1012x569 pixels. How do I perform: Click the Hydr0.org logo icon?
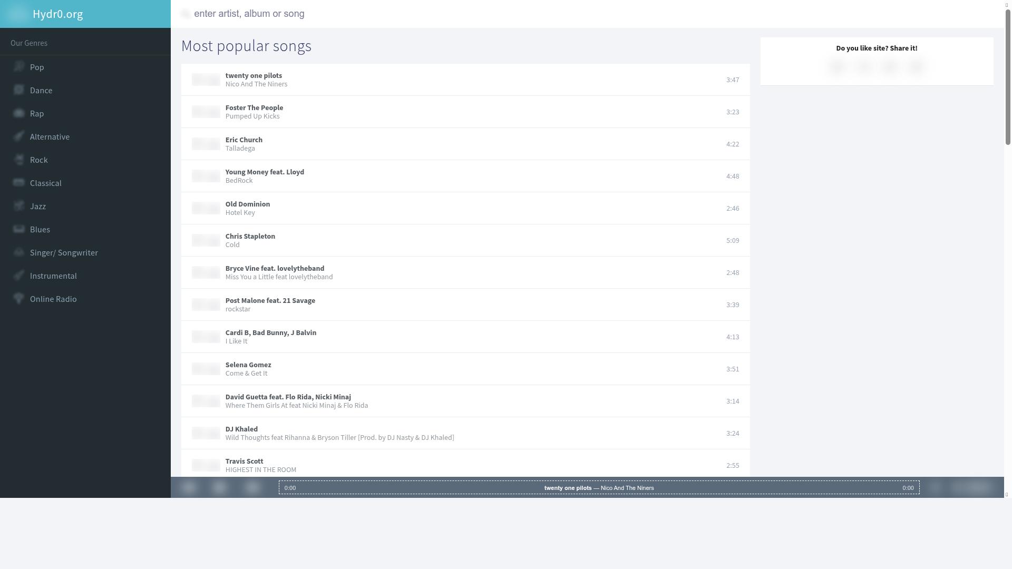[x=17, y=14]
